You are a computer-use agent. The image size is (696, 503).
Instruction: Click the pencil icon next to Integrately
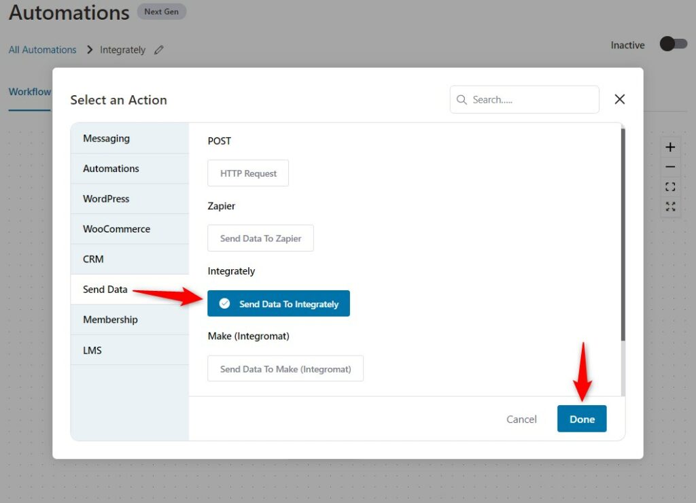[159, 50]
